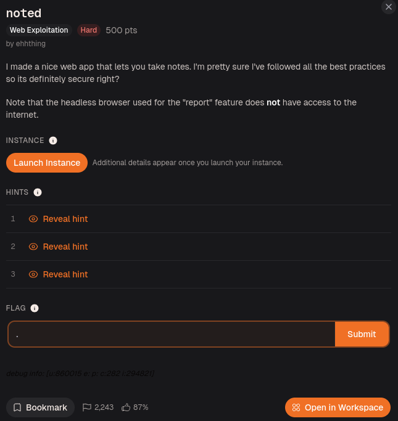Click the eye icon for hint 1
The image size is (398, 421).
(x=33, y=219)
